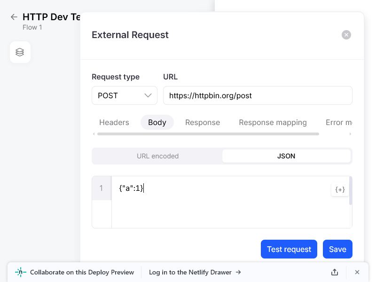Screen dimensions: 376x282
Task: Close the External Request dialog
Action: tap(346, 35)
